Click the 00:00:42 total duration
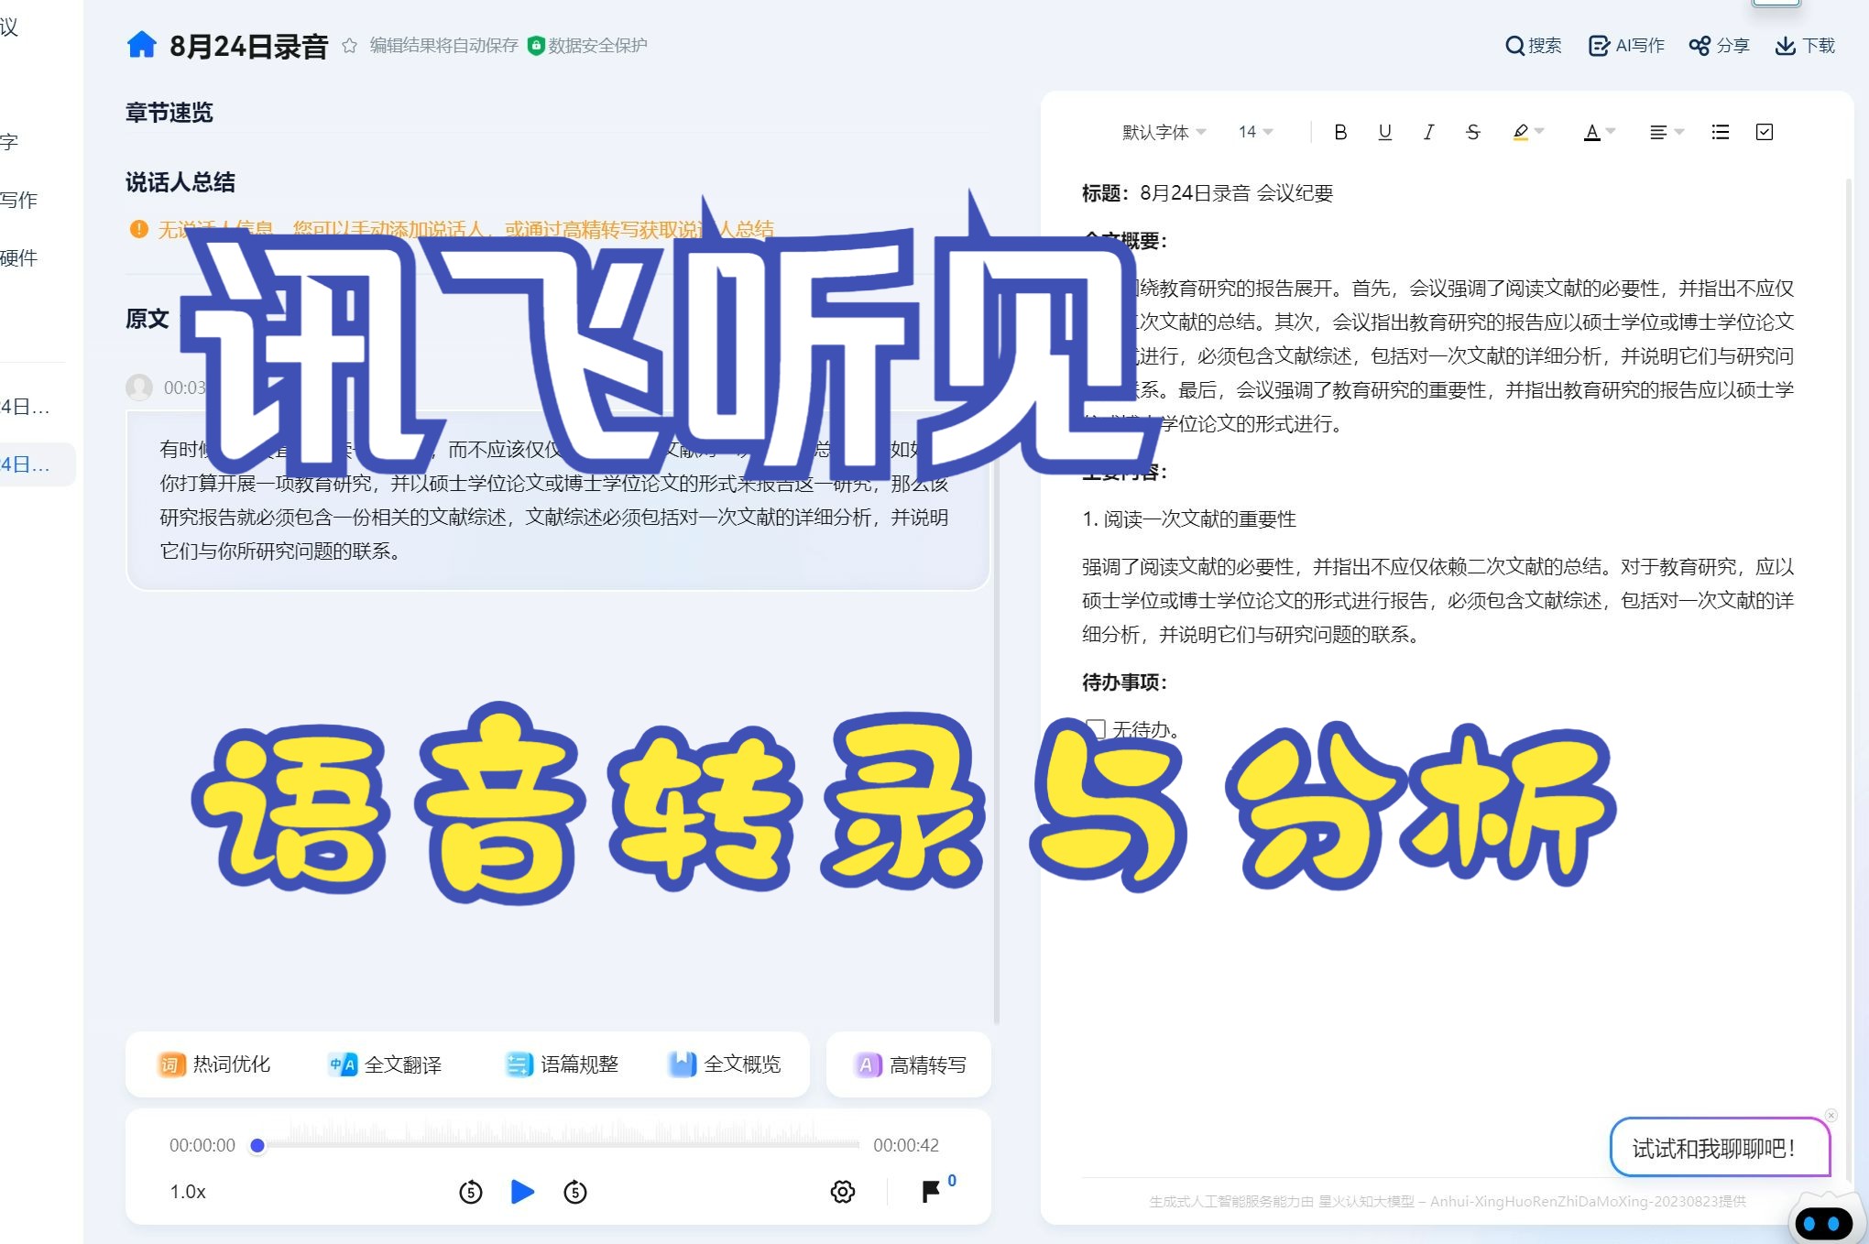 906,1145
